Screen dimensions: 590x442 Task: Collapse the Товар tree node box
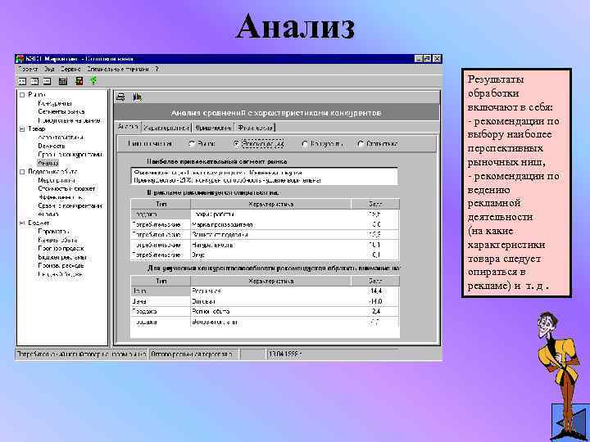(22, 129)
